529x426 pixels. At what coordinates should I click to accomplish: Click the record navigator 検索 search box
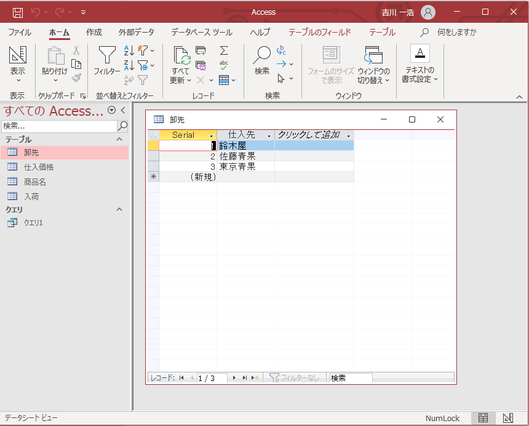point(351,378)
